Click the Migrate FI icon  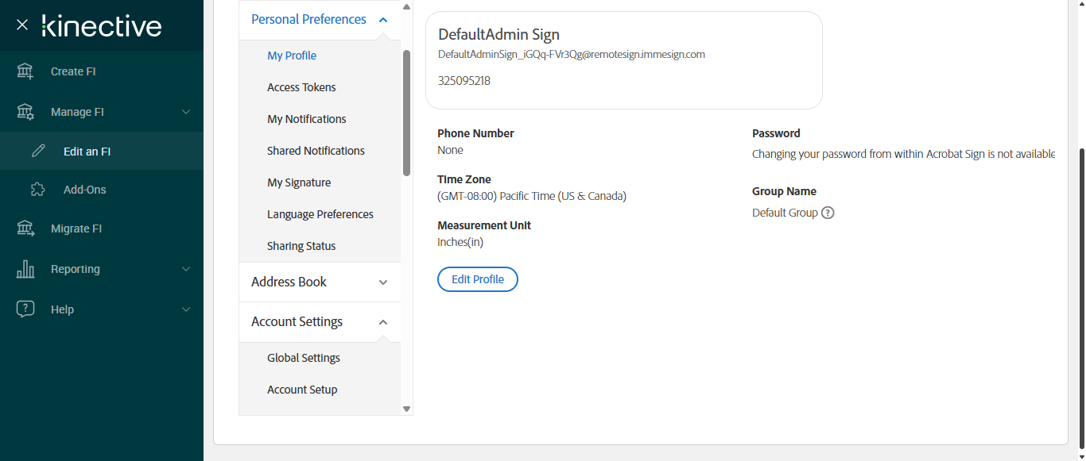(x=25, y=229)
